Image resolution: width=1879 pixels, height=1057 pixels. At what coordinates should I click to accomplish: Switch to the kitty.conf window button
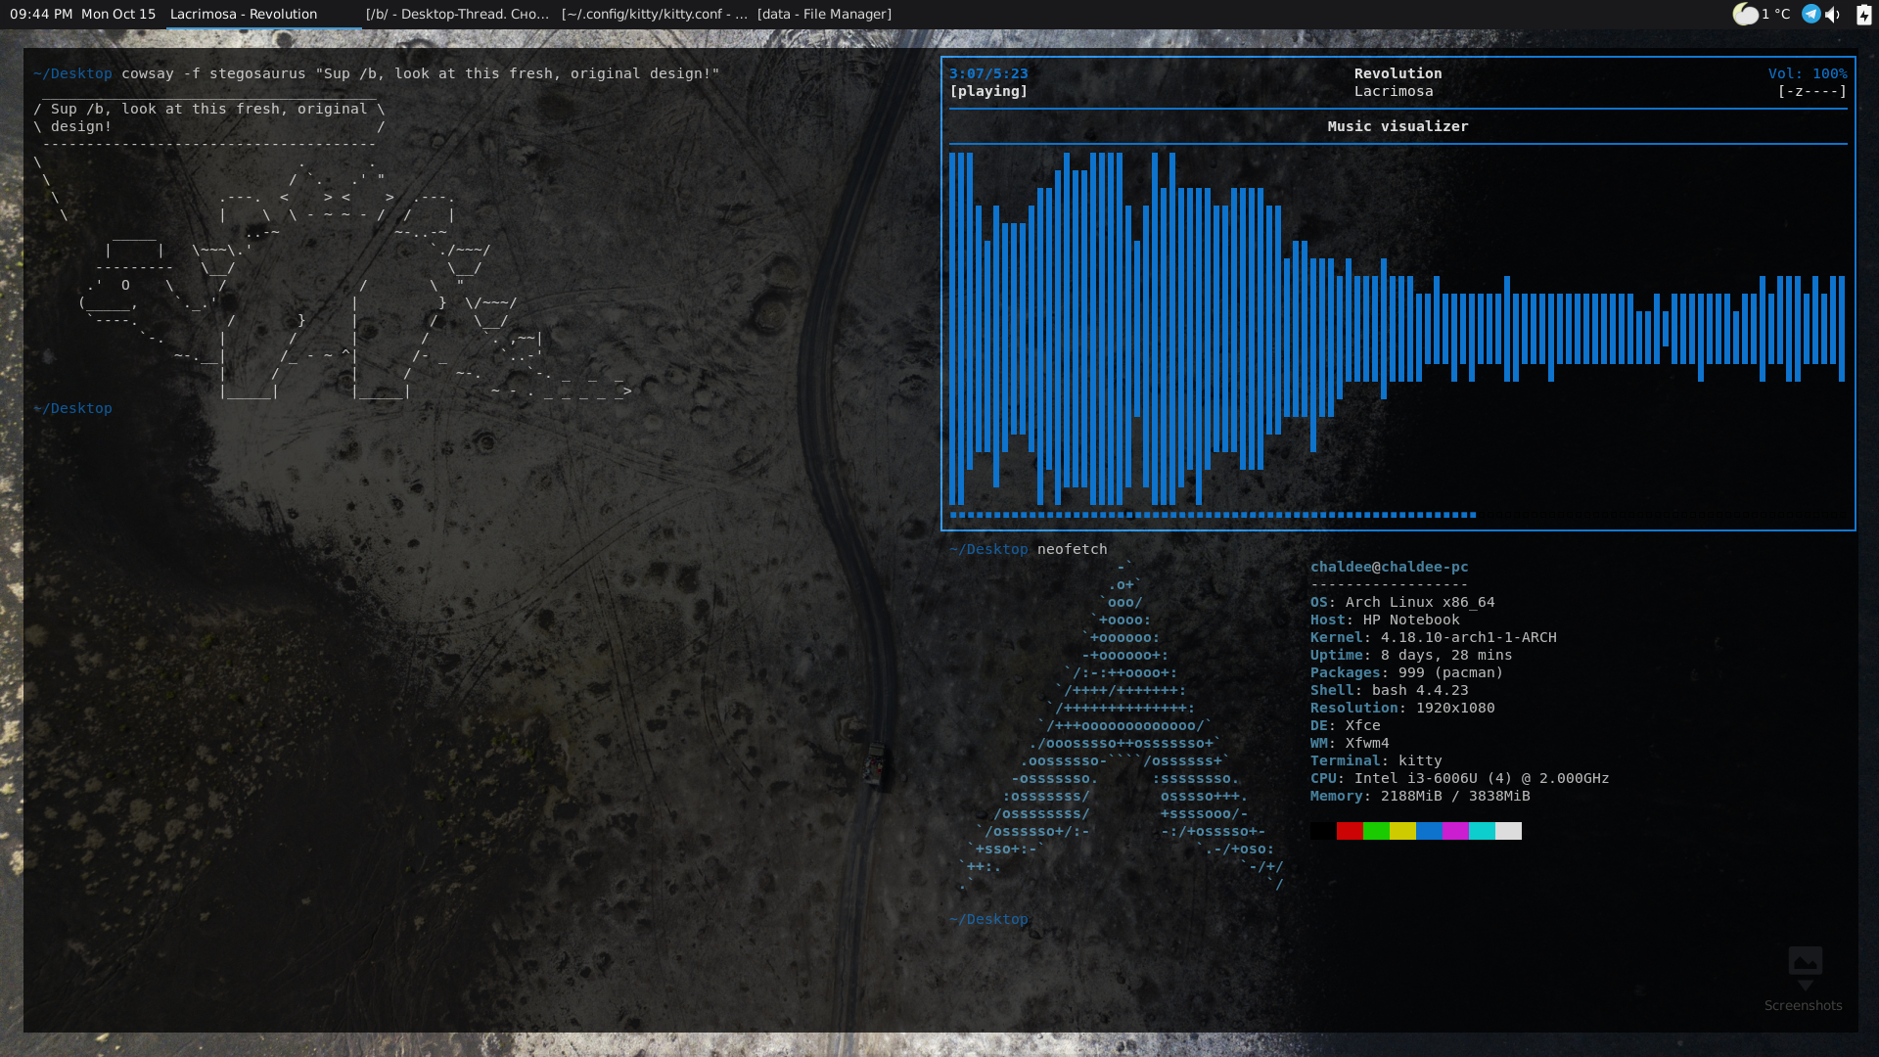tap(654, 14)
